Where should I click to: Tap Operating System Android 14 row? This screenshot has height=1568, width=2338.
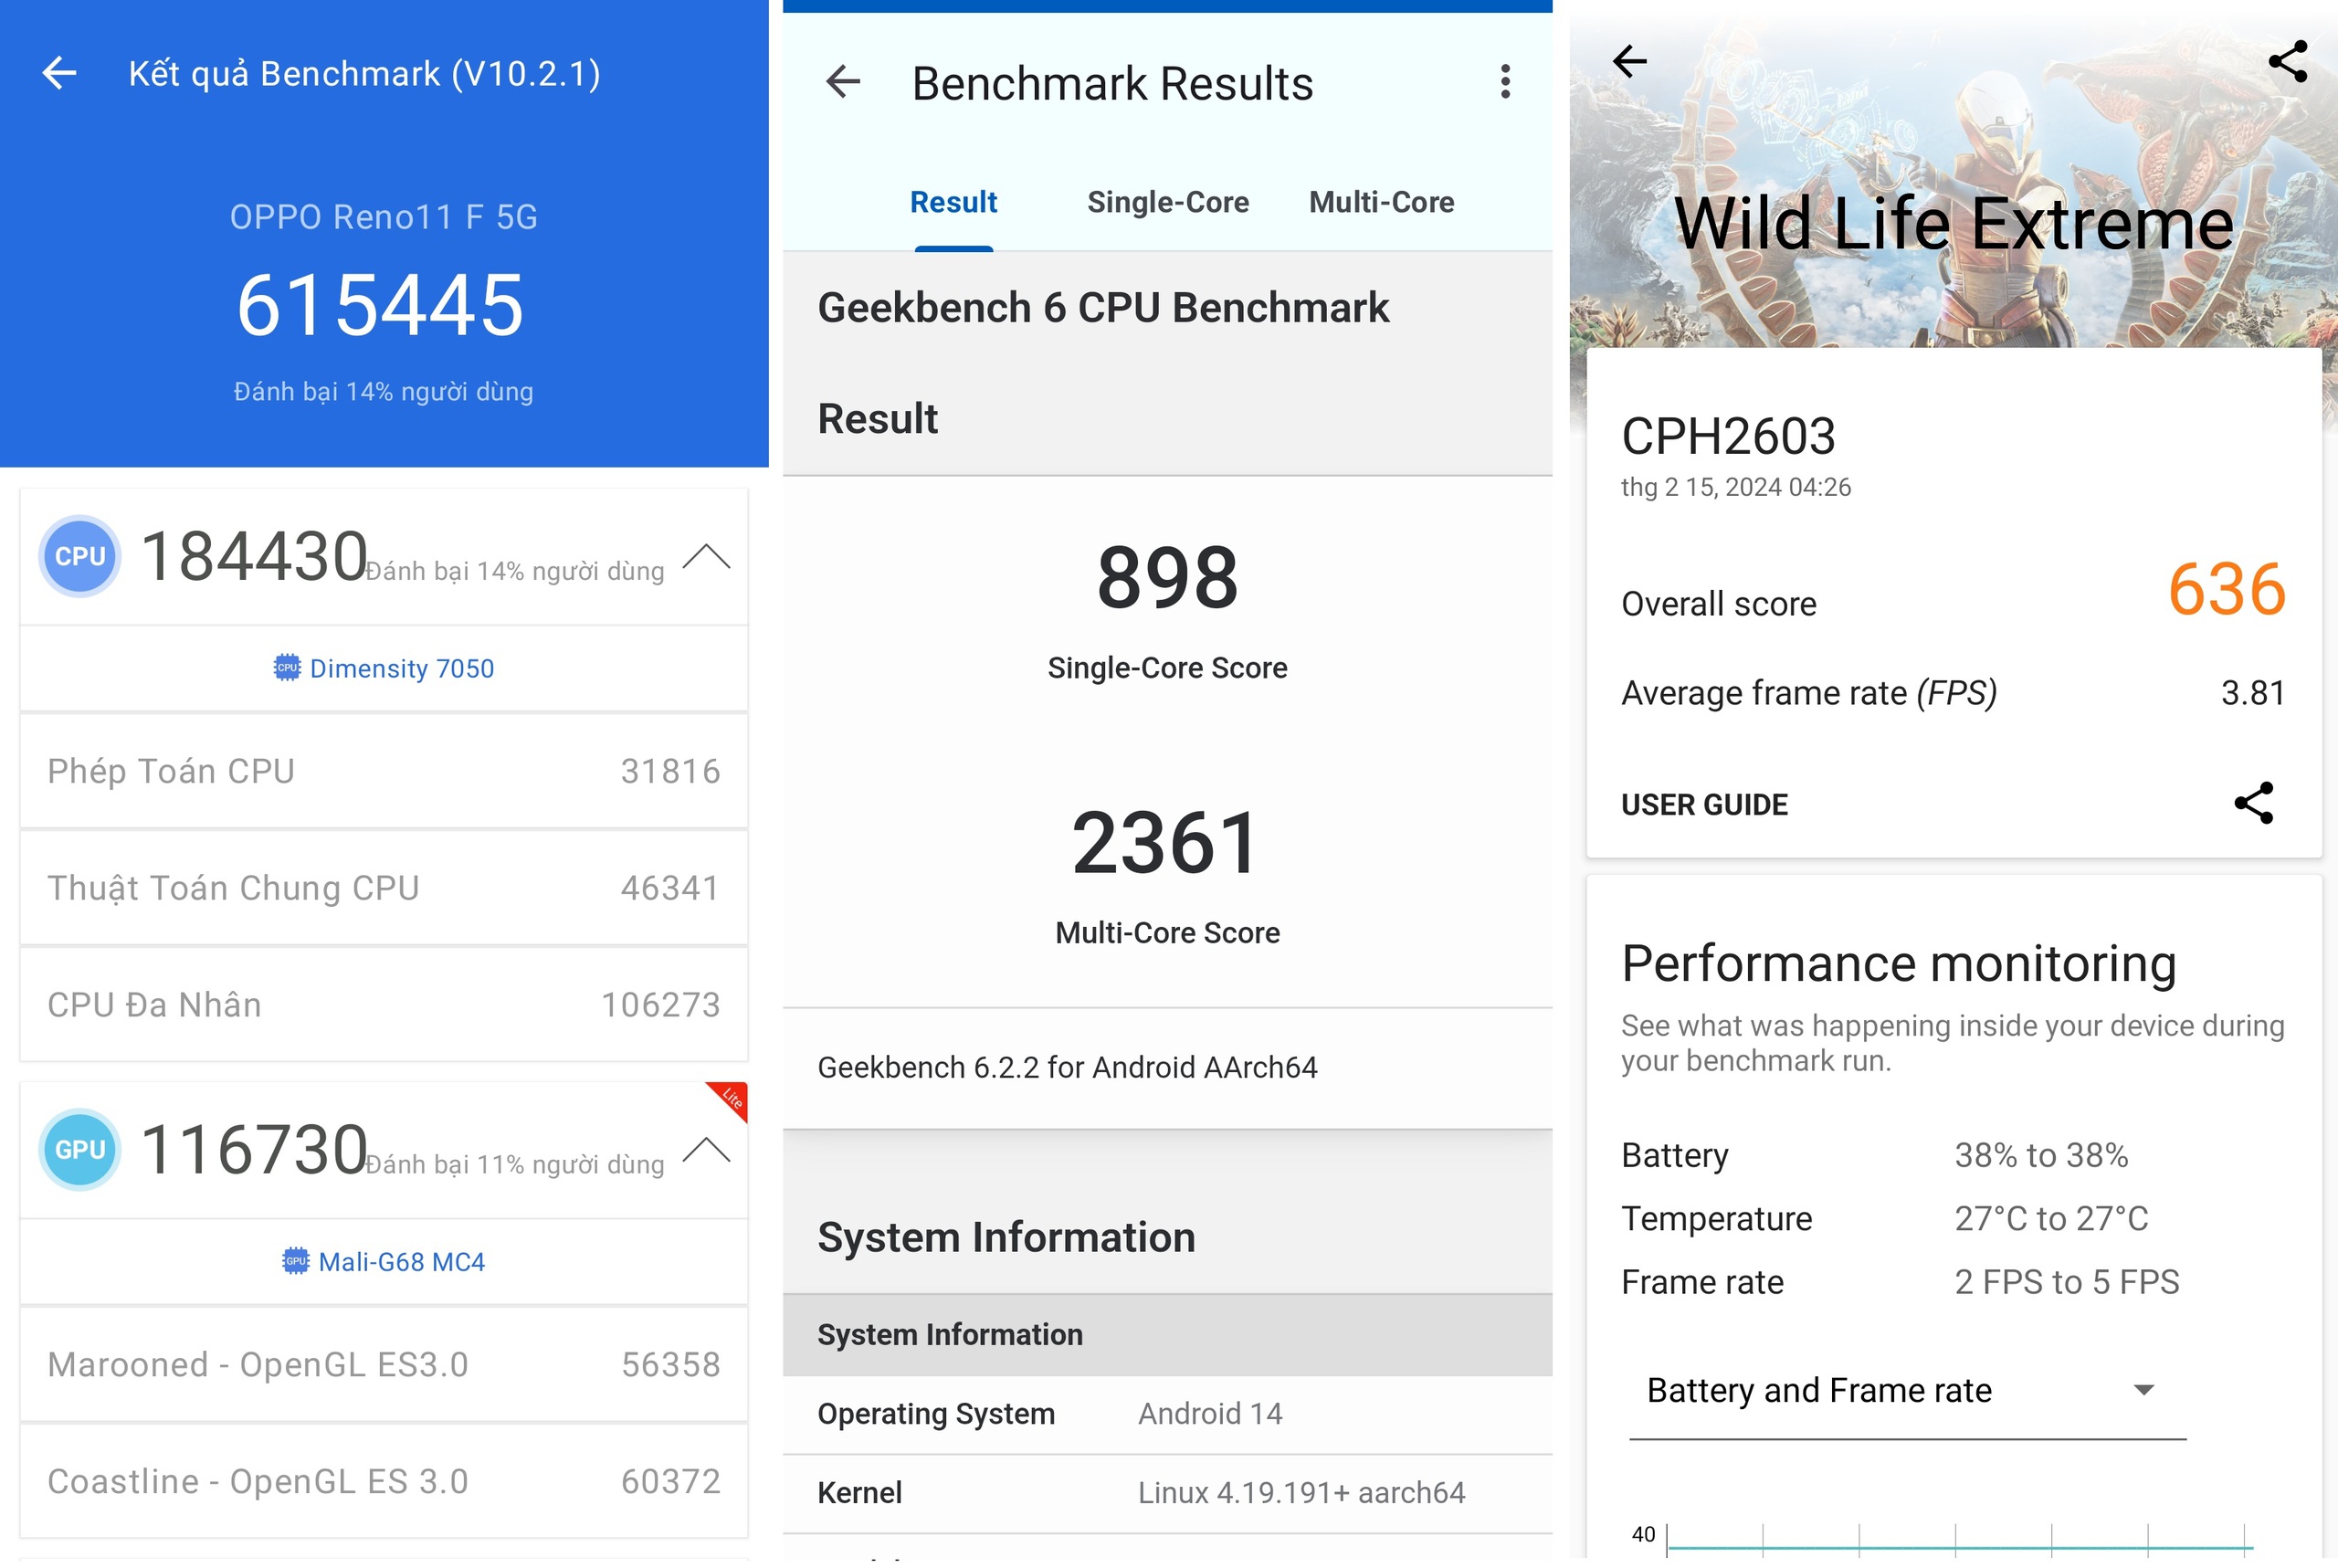click(1167, 1415)
